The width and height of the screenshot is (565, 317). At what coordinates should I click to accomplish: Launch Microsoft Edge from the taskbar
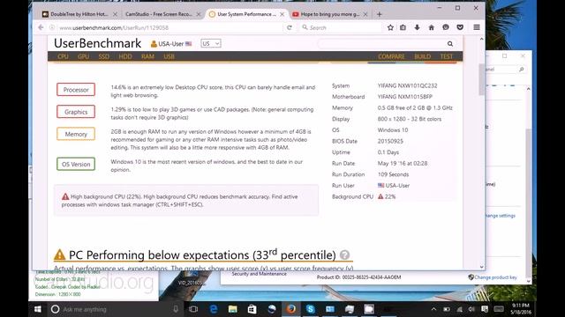click(x=214, y=309)
